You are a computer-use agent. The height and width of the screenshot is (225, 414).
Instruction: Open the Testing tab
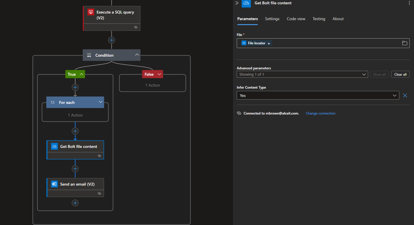[319, 19]
